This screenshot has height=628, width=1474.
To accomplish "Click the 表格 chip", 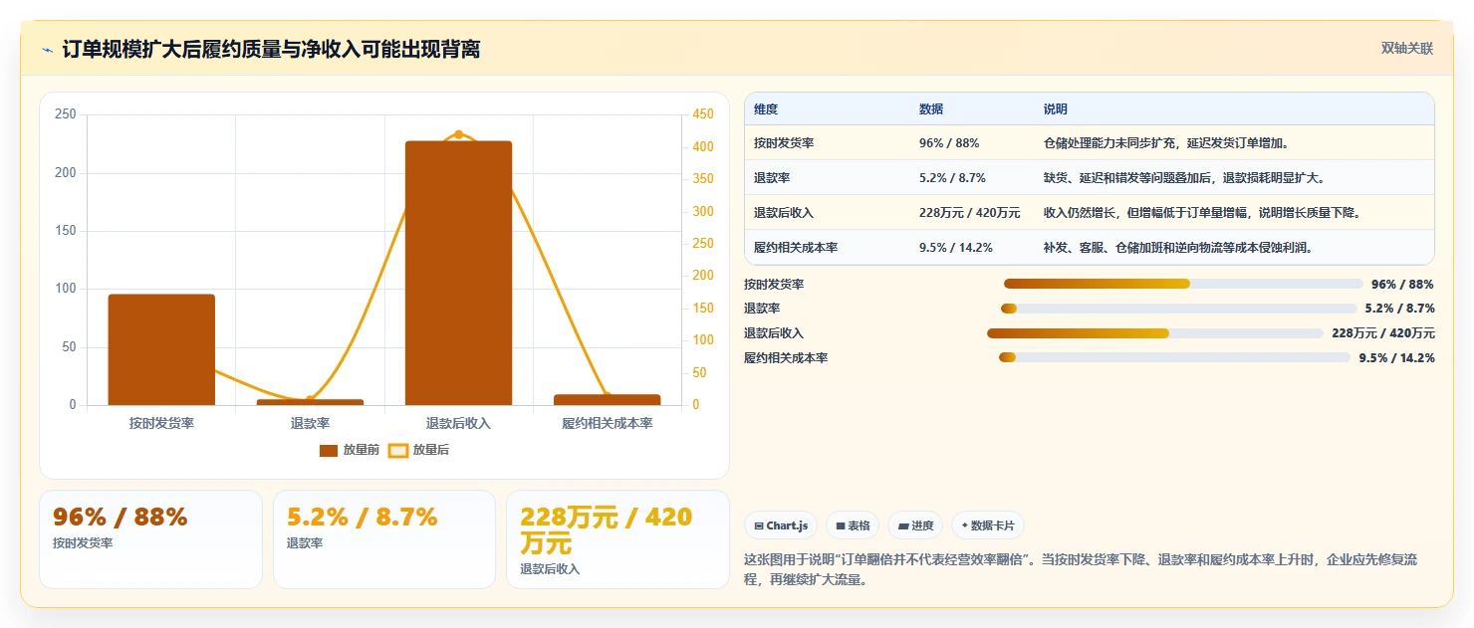I will click(853, 525).
